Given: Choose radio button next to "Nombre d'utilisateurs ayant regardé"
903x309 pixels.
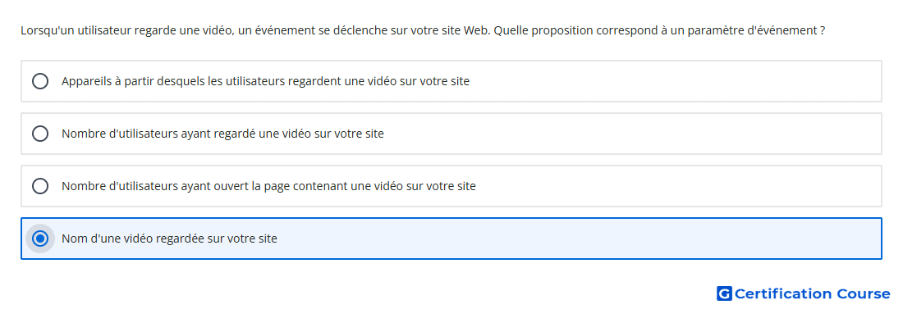Looking at the screenshot, I should click(x=40, y=134).
